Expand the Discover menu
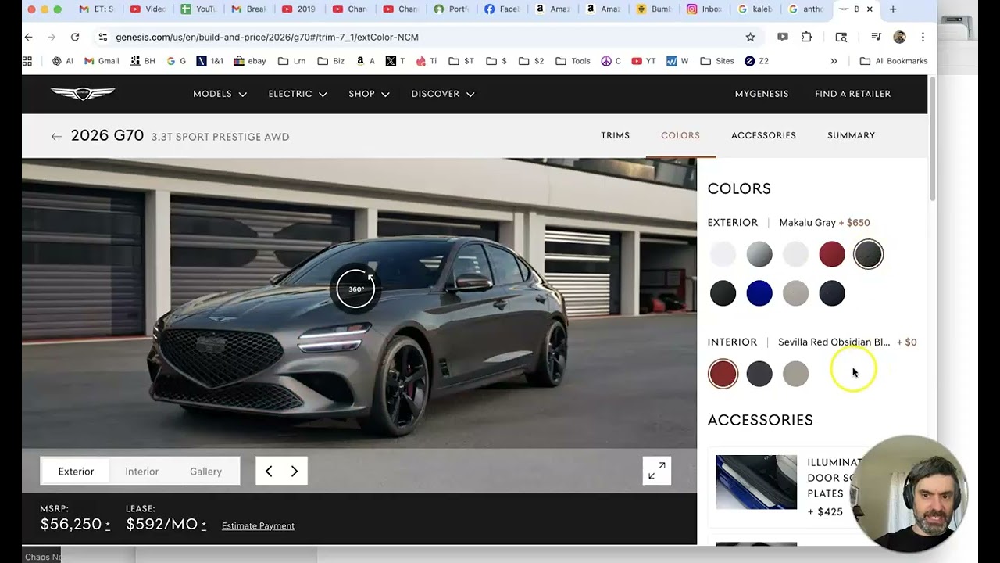The width and height of the screenshot is (1000, 563). click(x=443, y=94)
